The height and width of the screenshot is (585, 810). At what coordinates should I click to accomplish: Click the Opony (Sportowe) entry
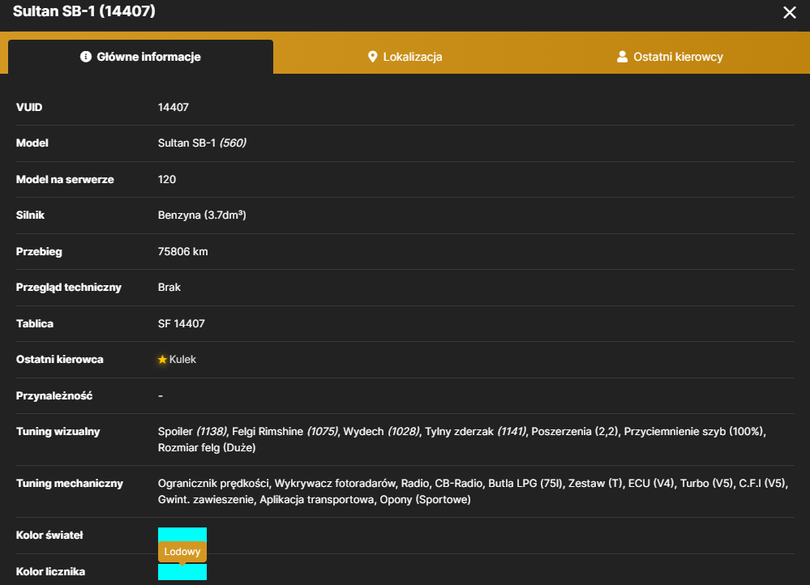coord(425,500)
